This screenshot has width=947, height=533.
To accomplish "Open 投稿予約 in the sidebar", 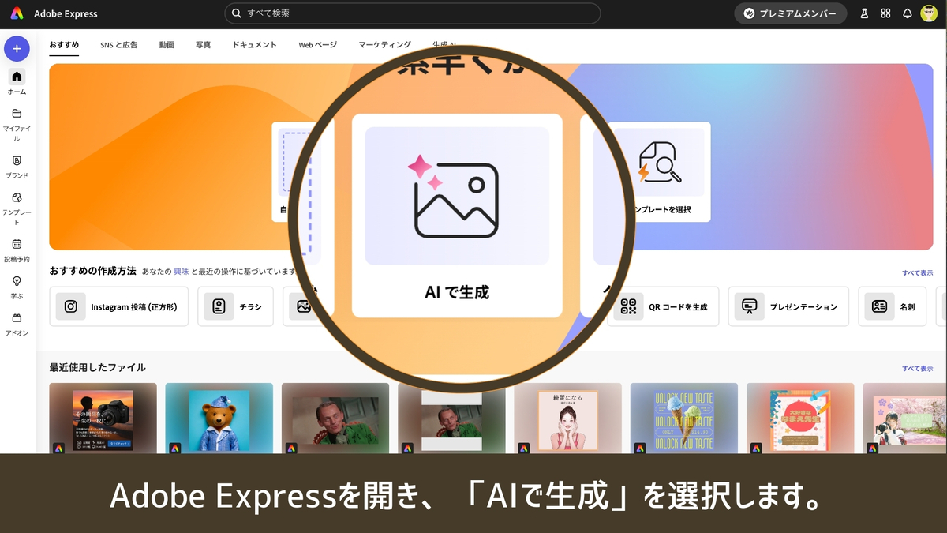I will point(17,250).
